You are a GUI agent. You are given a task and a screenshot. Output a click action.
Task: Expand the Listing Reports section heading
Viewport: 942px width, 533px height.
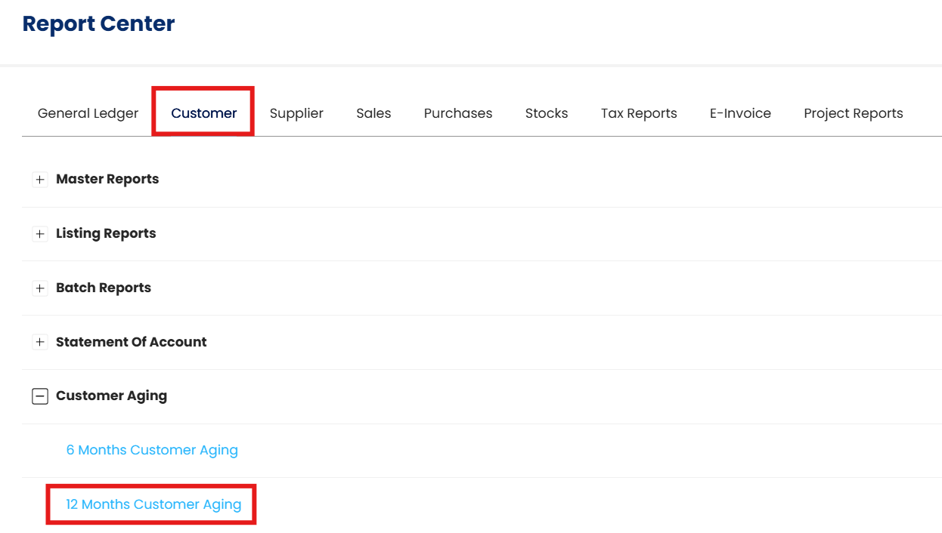(106, 233)
